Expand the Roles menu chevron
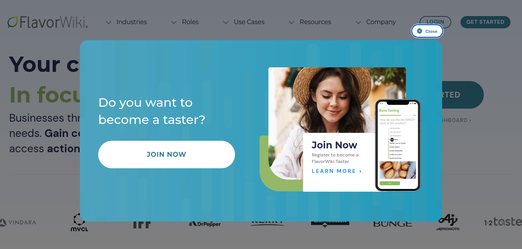Screen dimensions: 522x249 click(x=174, y=23)
